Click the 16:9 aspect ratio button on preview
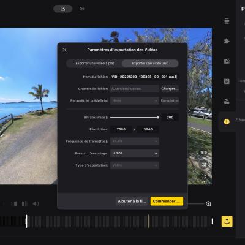 click(203, 153)
